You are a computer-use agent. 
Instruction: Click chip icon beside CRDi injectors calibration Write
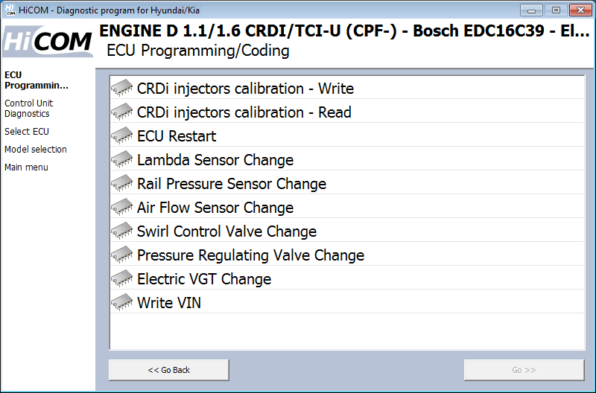pyautogui.click(x=122, y=89)
